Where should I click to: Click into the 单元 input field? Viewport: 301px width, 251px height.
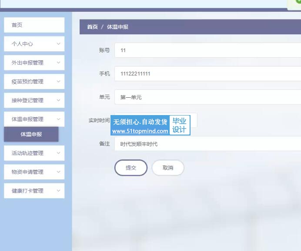pyautogui.click(x=208, y=97)
